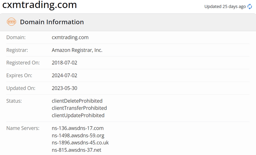
Task: Click the Expires On: field label
Action: click(x=19, y=75)
